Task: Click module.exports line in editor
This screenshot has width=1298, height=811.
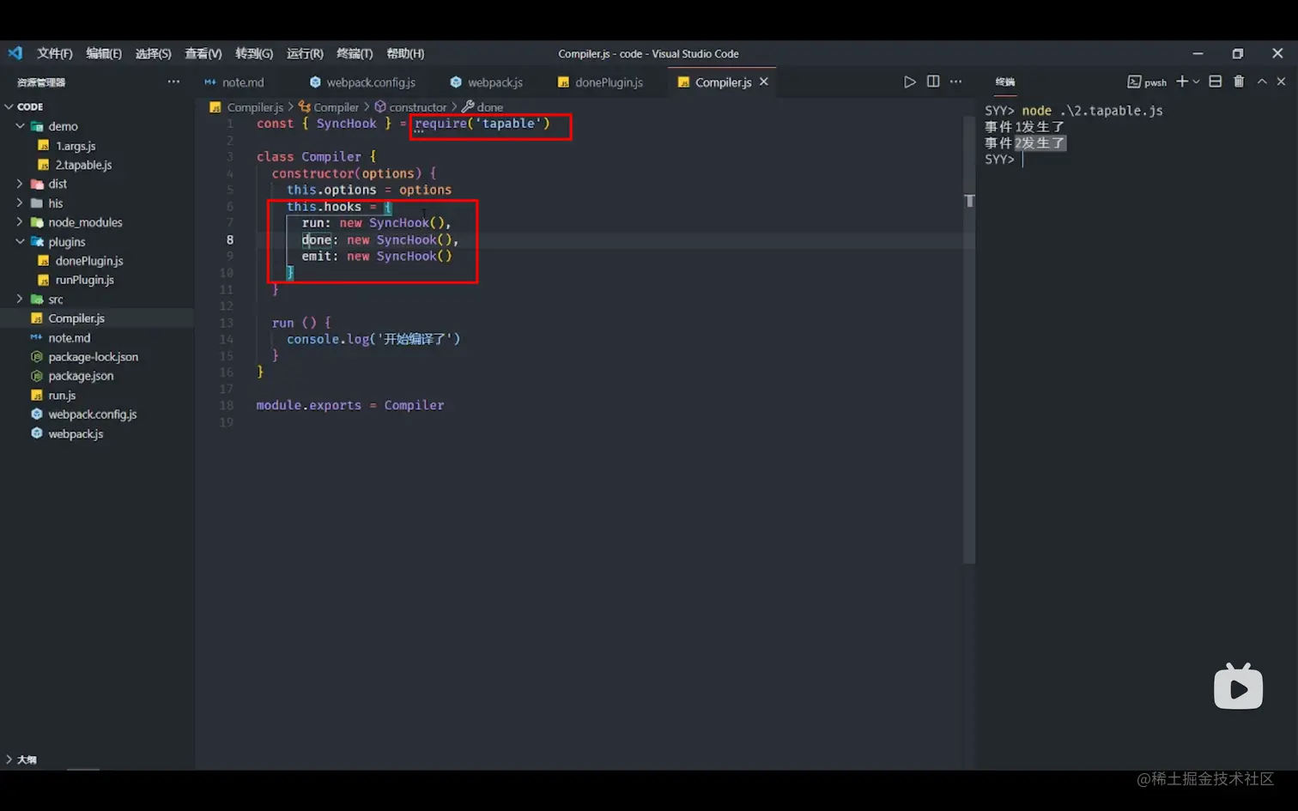Action: (x=350, y=405)
